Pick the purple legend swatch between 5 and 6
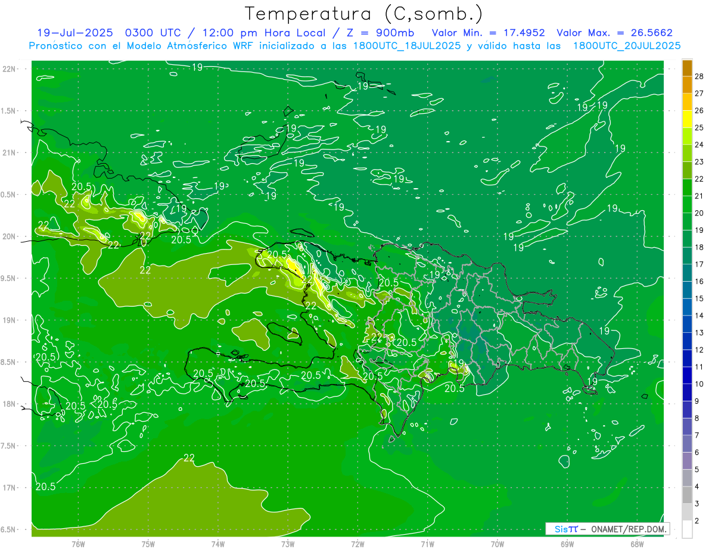The image size is (715, 552). click(x=688, y=461)
